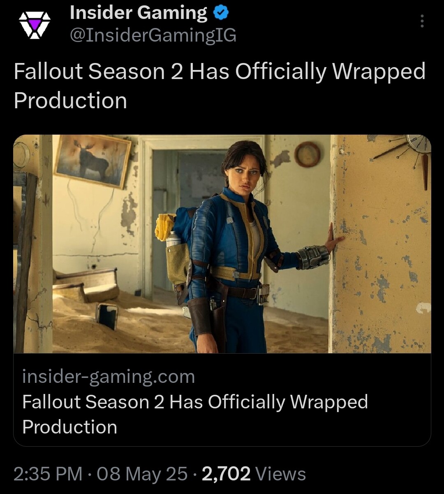The image size is (444, 494).
Task: Tap the Insider Gaming display name
Action: click(139, 13)
